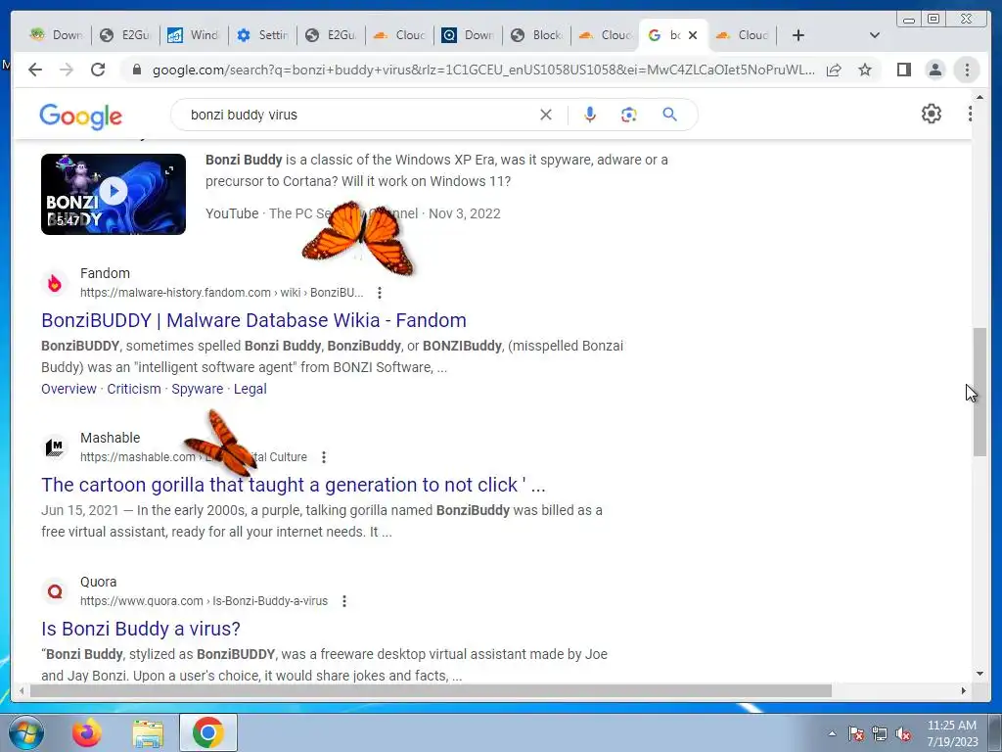Switch to the first 'E2Gu' tab
1002x752 pixels.
click(126, 35)
